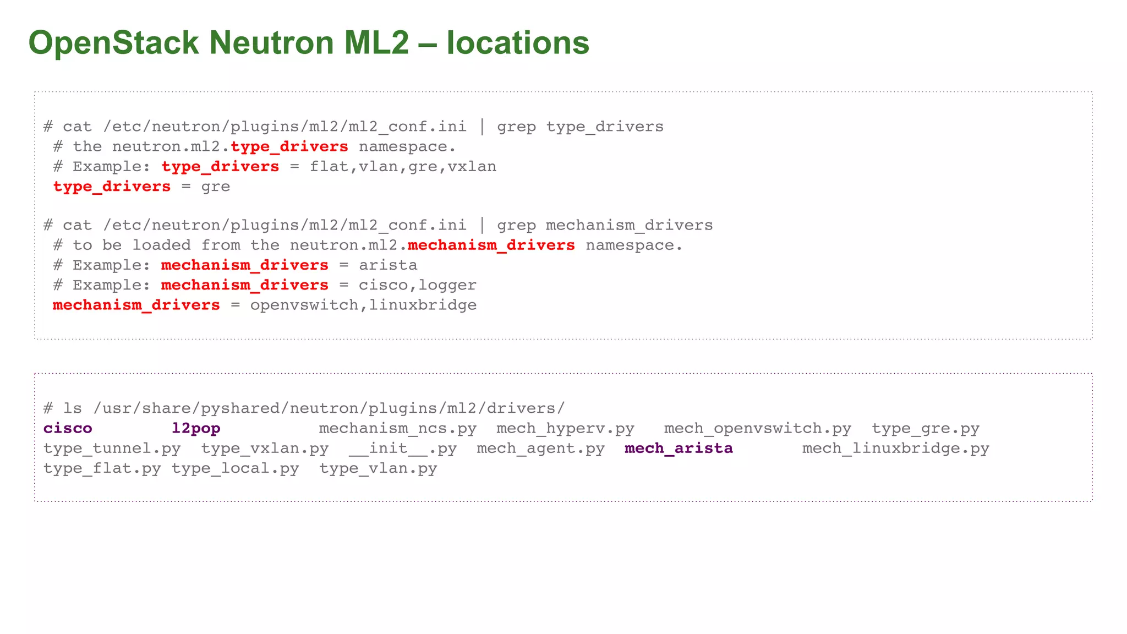
Task: Click the 'grep mechanism_drivers' command line
Action: pyautogui.click(x=378, y=225)
